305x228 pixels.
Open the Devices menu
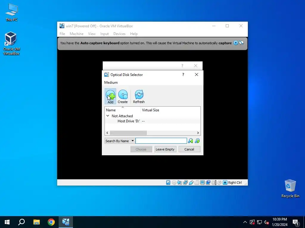point(119,34)
